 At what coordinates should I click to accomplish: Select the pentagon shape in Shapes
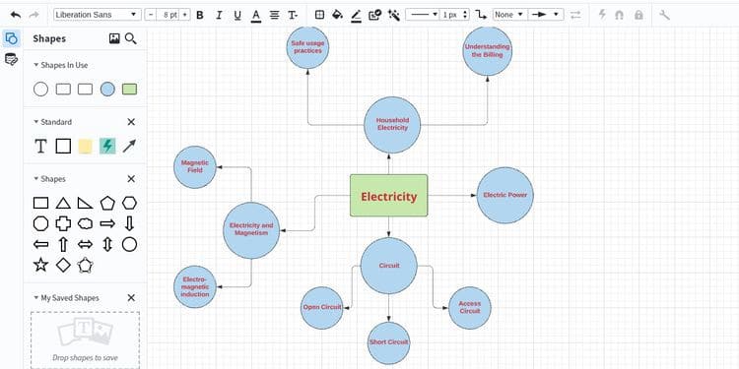point(107,203)
